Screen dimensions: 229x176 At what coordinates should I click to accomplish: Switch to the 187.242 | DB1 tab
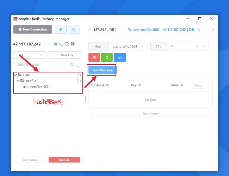(105, 30)
